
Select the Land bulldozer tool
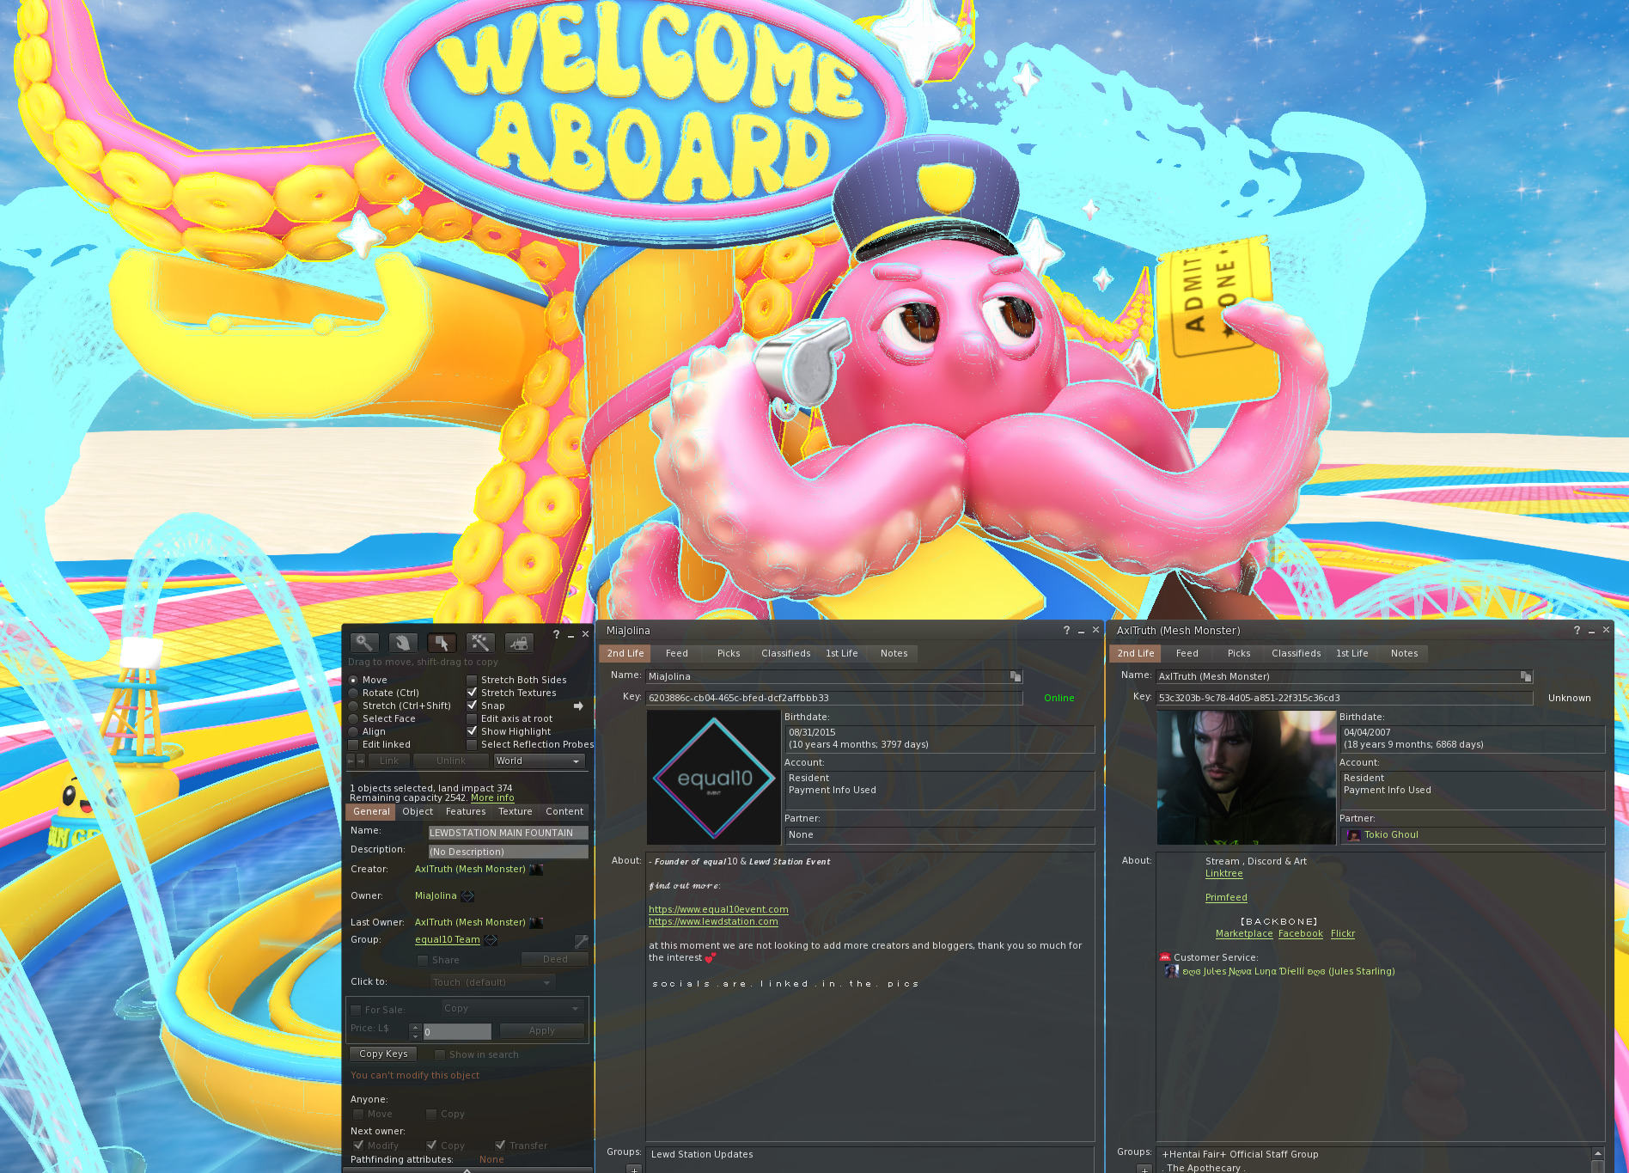pos(519,643)
